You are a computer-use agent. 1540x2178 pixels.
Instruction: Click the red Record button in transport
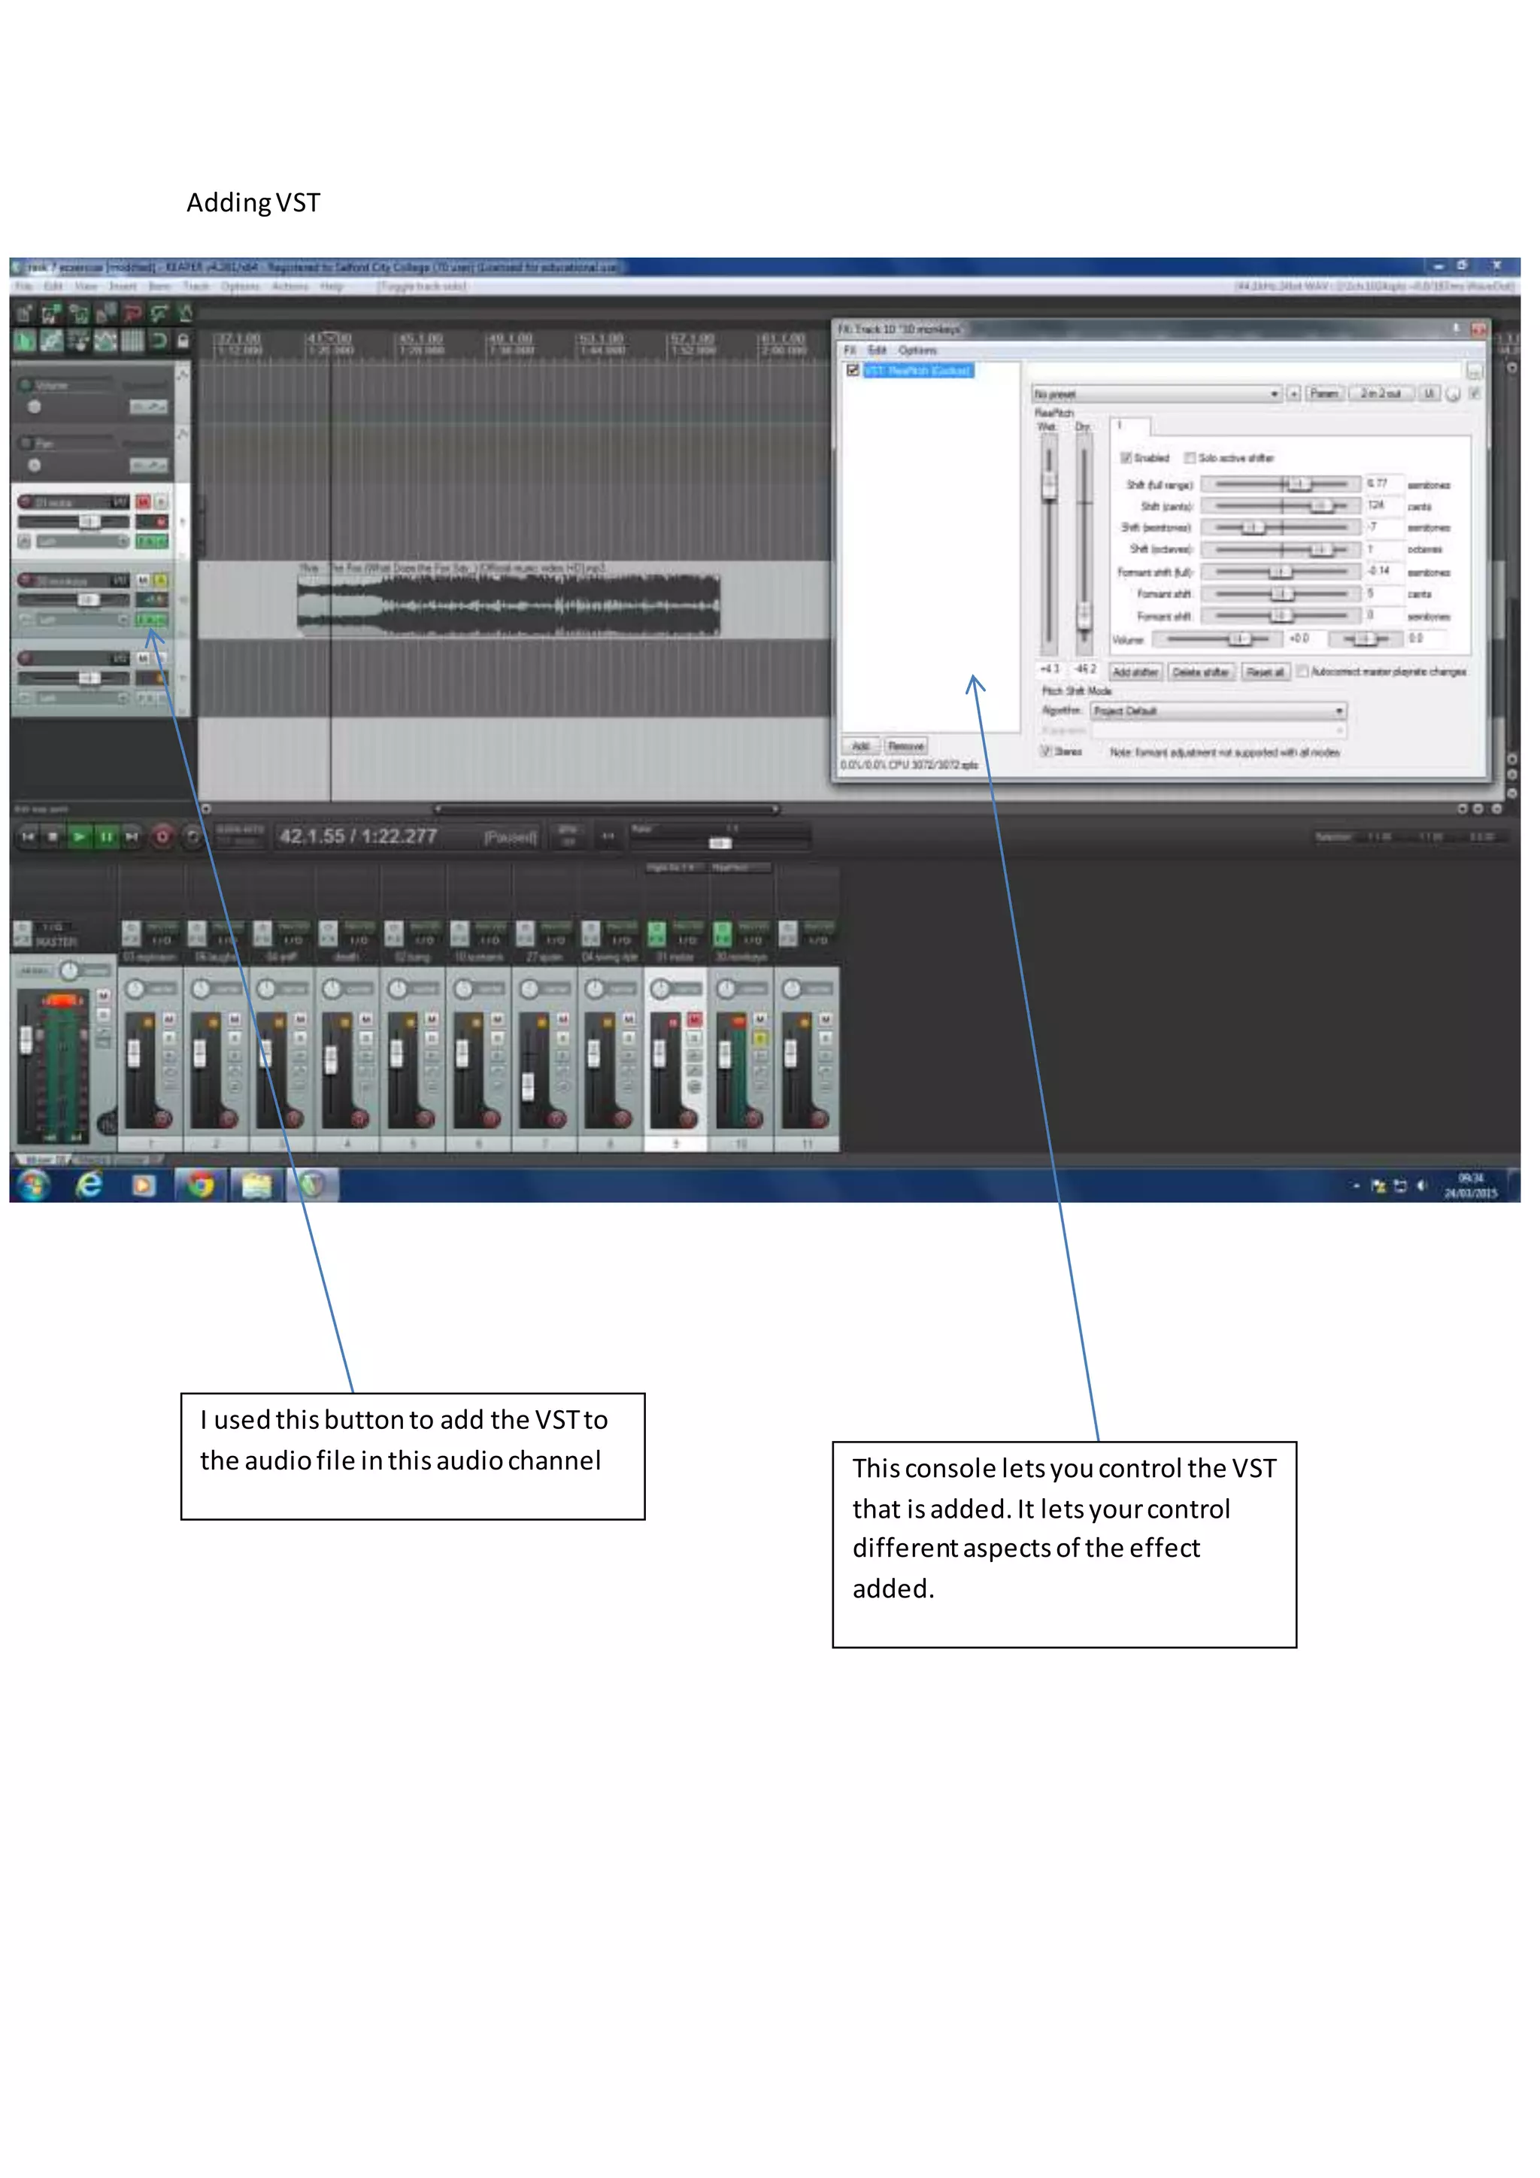[162, 836]
